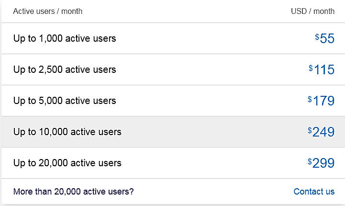
Task: Click the dollar sign before 55
Action: 317,36
